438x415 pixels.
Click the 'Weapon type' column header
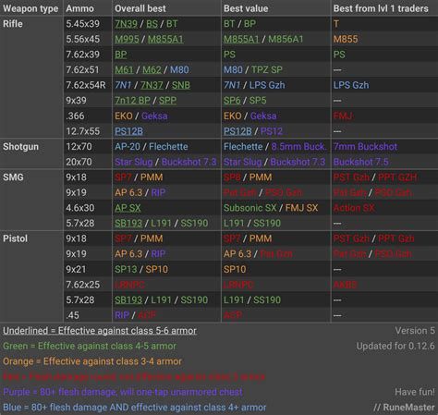click(30, 8)
